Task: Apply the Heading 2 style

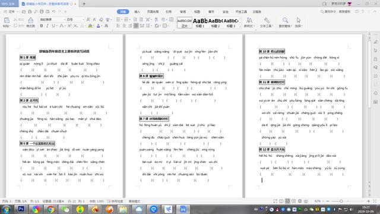Action: point(215,23)
